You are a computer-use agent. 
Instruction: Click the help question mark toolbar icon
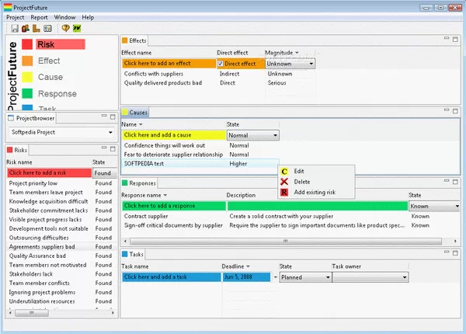coord(65,28)
